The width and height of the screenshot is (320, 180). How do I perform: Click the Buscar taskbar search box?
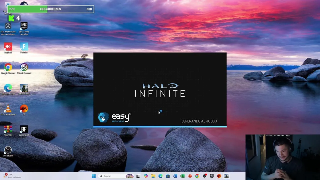[116, 176]
